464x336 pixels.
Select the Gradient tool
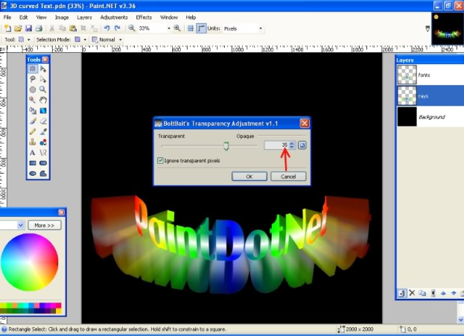(x=43, y=110)
